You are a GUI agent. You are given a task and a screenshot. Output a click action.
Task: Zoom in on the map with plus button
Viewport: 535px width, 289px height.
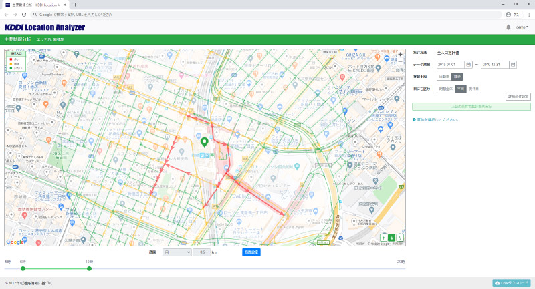[x=400, y=55]
